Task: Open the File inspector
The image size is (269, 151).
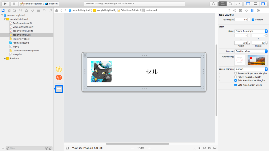Action: [x=229, y=10]
